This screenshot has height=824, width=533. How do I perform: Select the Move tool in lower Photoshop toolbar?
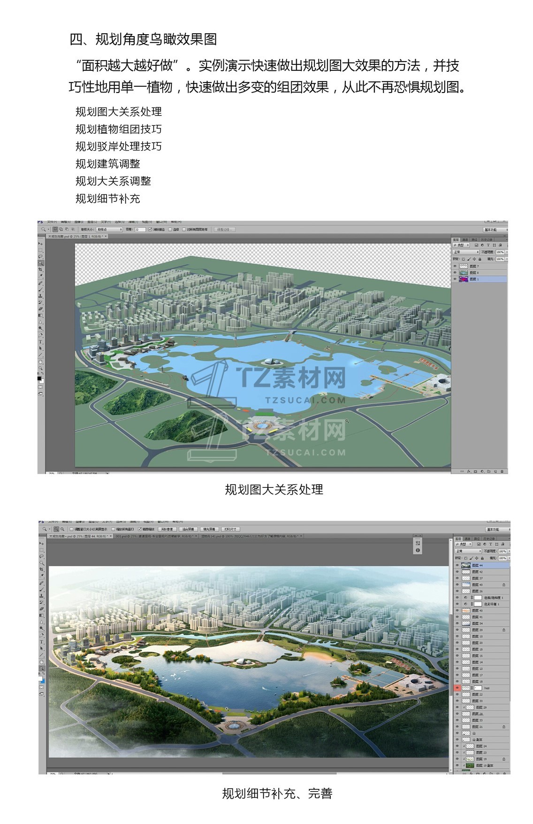(x=41, y=544)
